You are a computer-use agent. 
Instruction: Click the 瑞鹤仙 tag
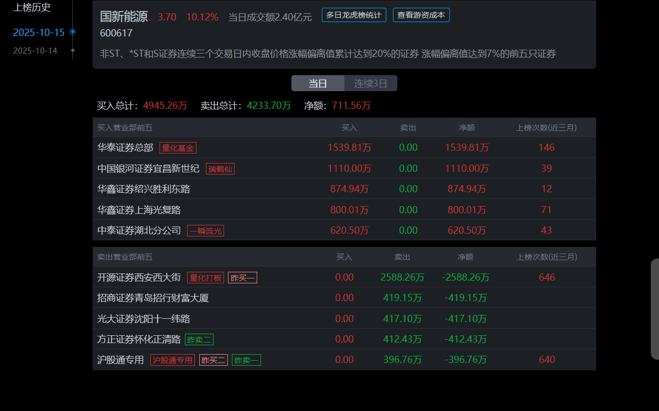pyautogui.click(x=220, y=169)
